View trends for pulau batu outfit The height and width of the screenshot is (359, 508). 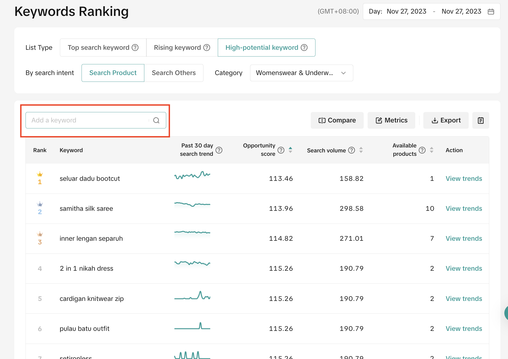point(464,329)
